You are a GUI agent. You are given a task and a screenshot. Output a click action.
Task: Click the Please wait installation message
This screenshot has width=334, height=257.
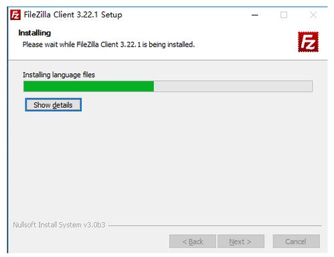pyautogui.click(x=108, y=44)
